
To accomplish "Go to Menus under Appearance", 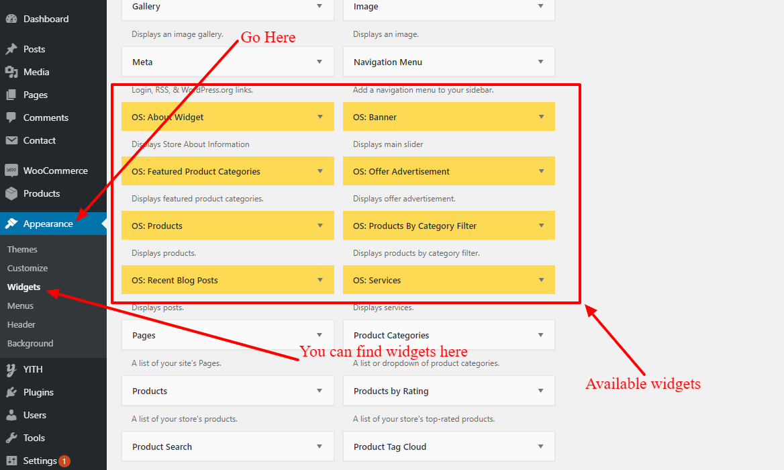I will pos(21,305).
